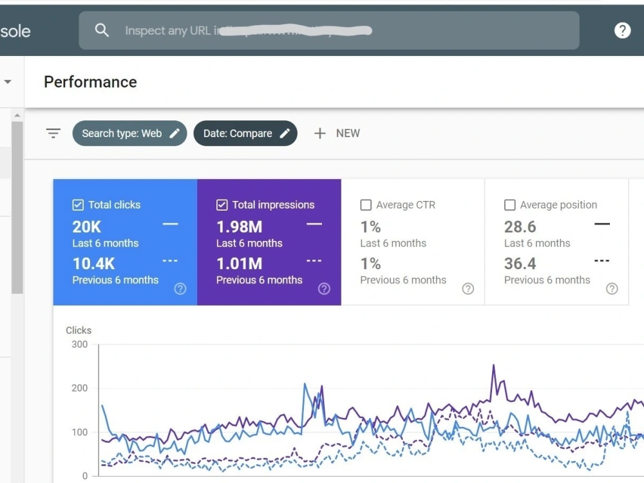Click the Search type: Web filter chip
Viewport: 644px width, 483px height.
click(x=130, y=133)
